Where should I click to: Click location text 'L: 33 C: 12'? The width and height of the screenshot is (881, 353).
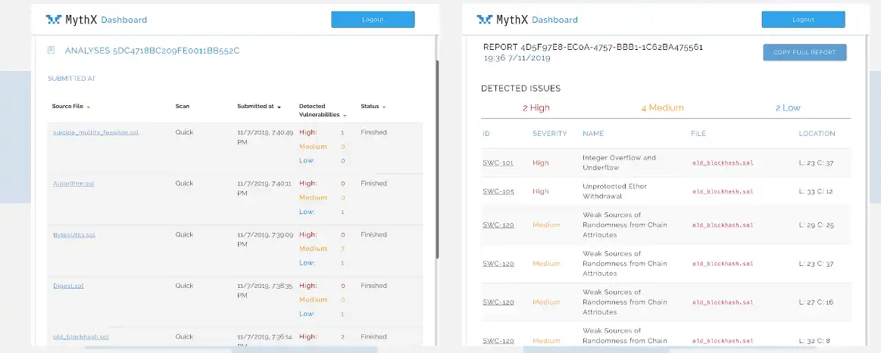tap(816, 192)
